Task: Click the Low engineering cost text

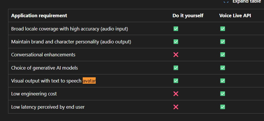Action: point(34,94)
